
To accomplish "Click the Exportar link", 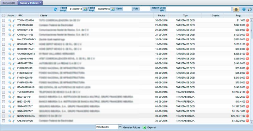I will pos(152,127).
